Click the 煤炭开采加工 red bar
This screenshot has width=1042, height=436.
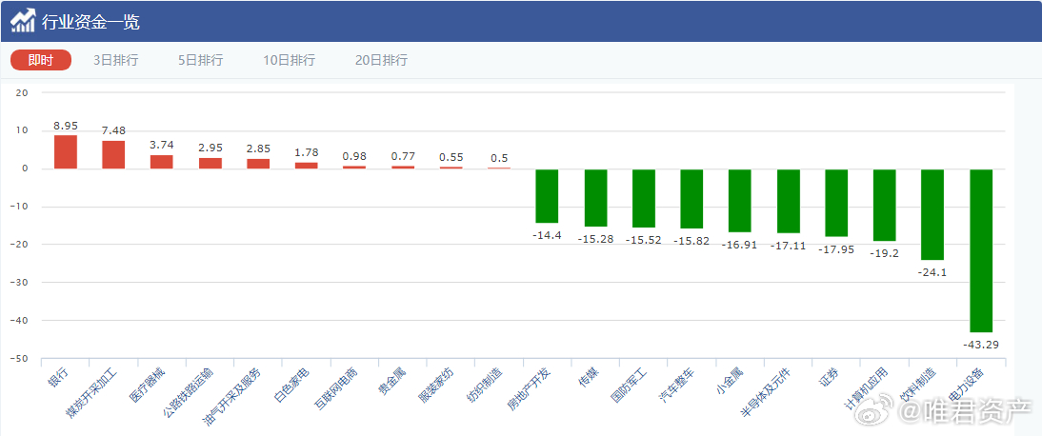coord(113,155)
